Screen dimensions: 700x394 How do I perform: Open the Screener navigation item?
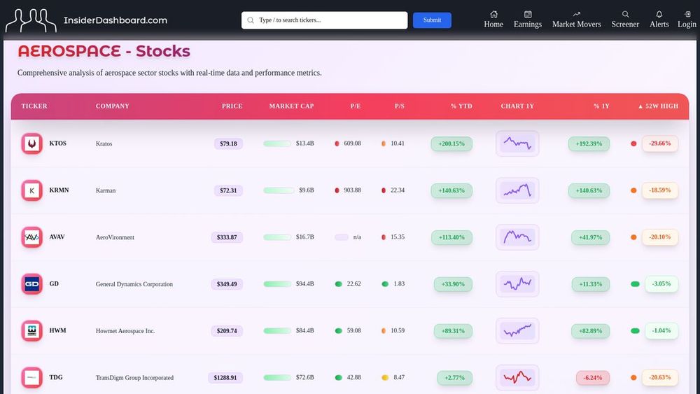click(x=625, y=20)
